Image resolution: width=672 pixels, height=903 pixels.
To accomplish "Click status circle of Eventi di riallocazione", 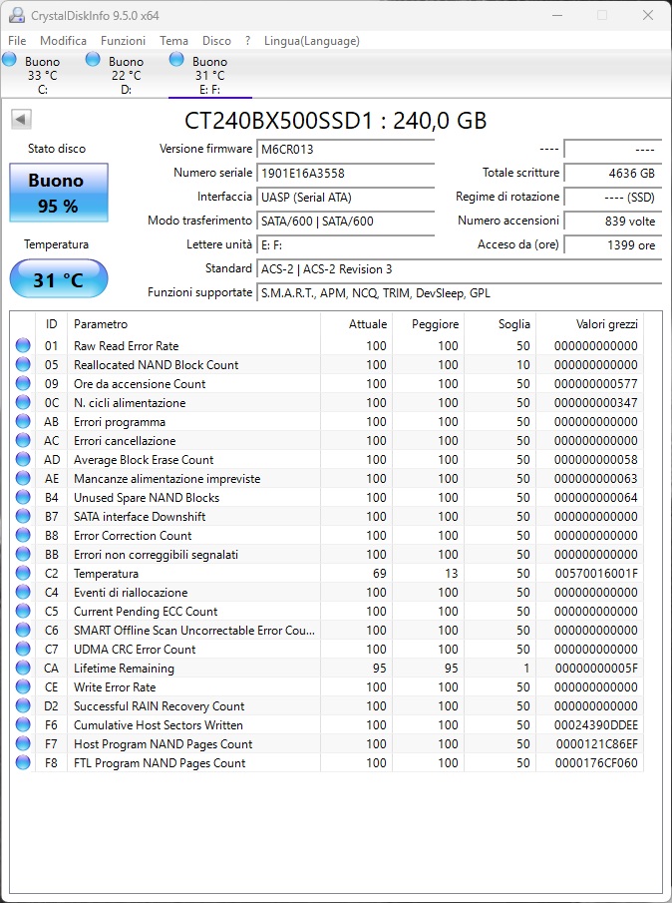I will [x=23, y=593].
